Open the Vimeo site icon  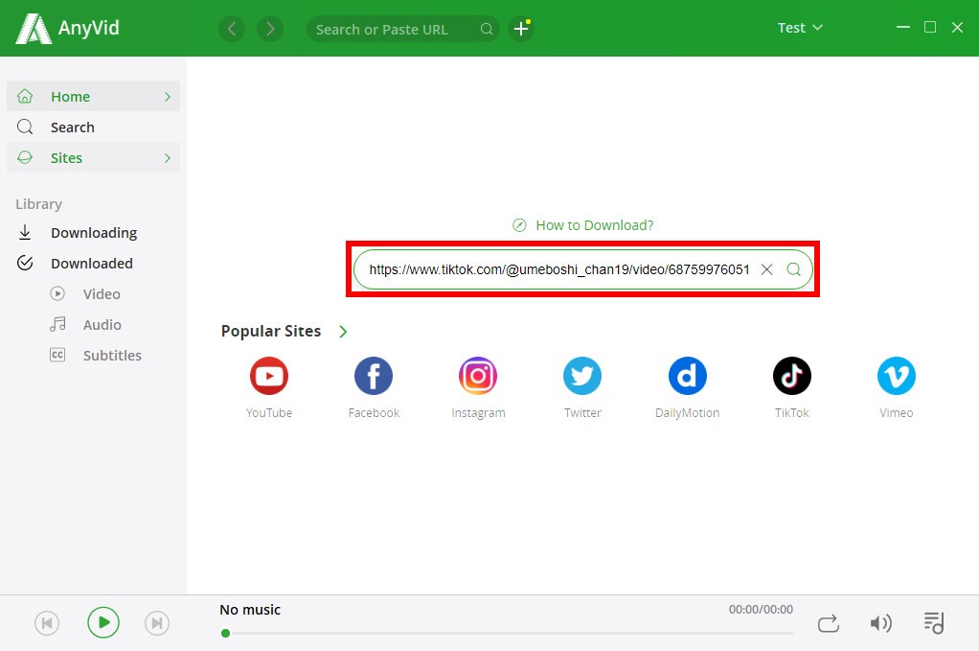tap(897, 376)
